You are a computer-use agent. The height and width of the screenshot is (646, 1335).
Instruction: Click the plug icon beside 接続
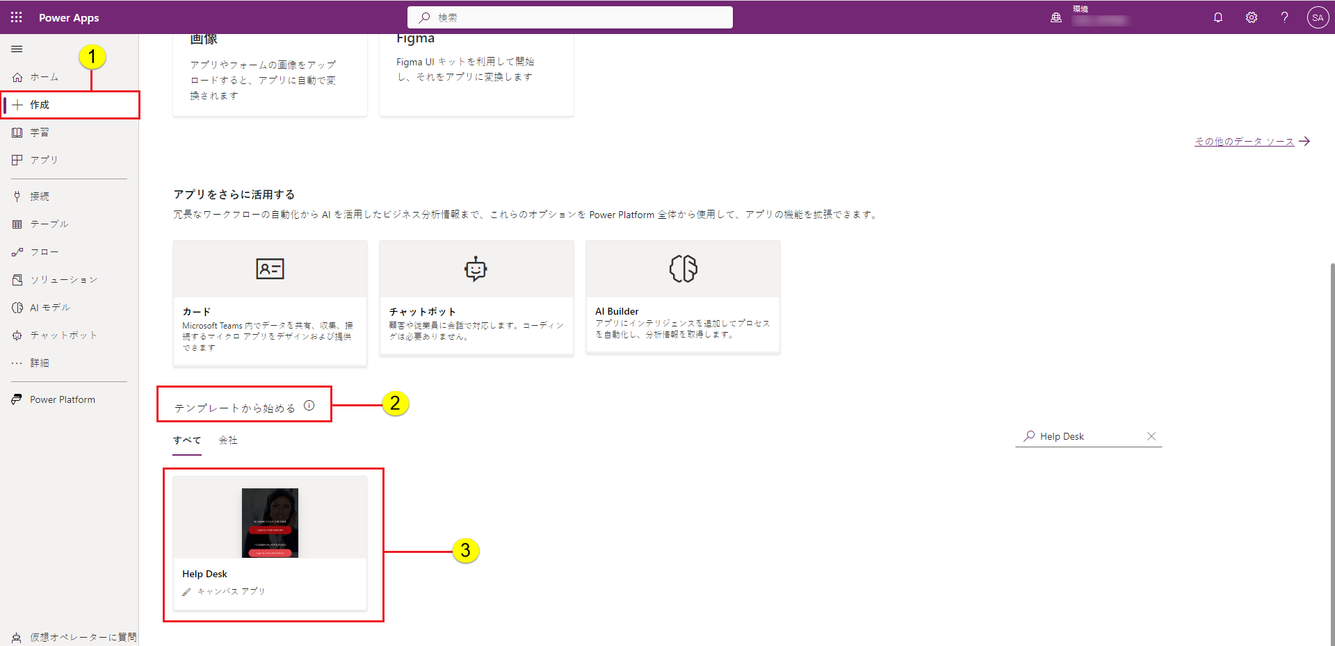(x=17, y=197)
